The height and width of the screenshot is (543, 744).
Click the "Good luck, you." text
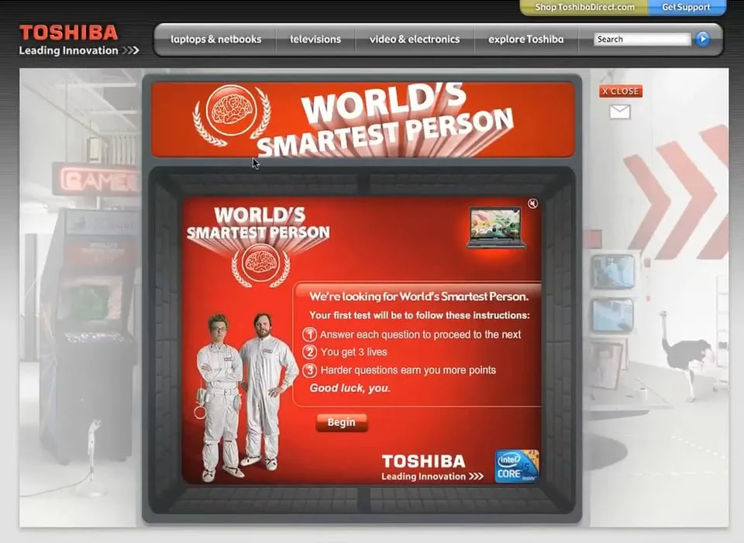pos(350,388)
